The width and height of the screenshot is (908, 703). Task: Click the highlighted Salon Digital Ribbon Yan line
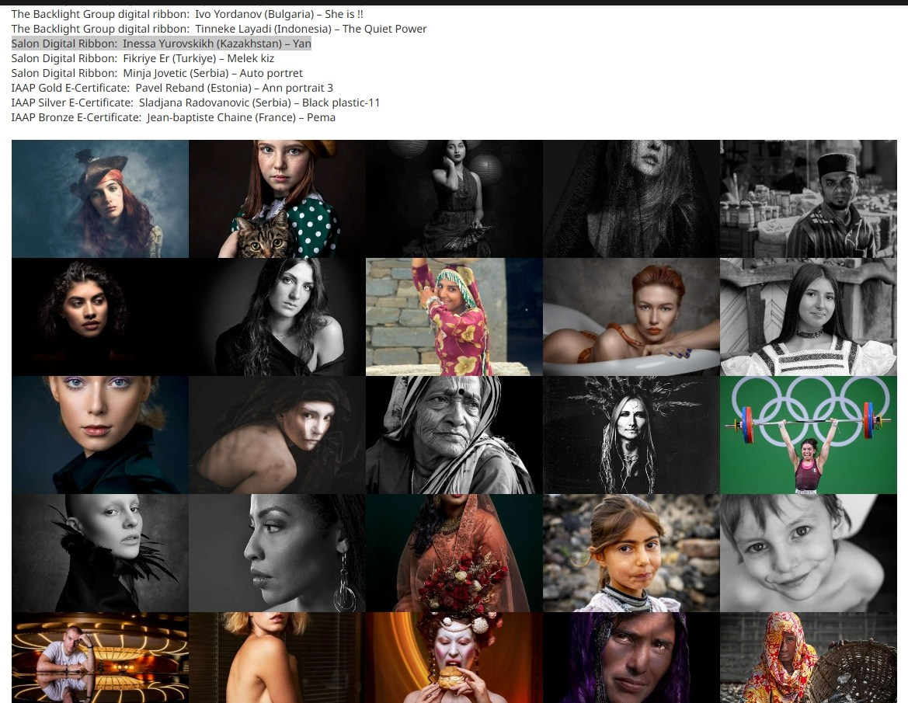point(162,44)
